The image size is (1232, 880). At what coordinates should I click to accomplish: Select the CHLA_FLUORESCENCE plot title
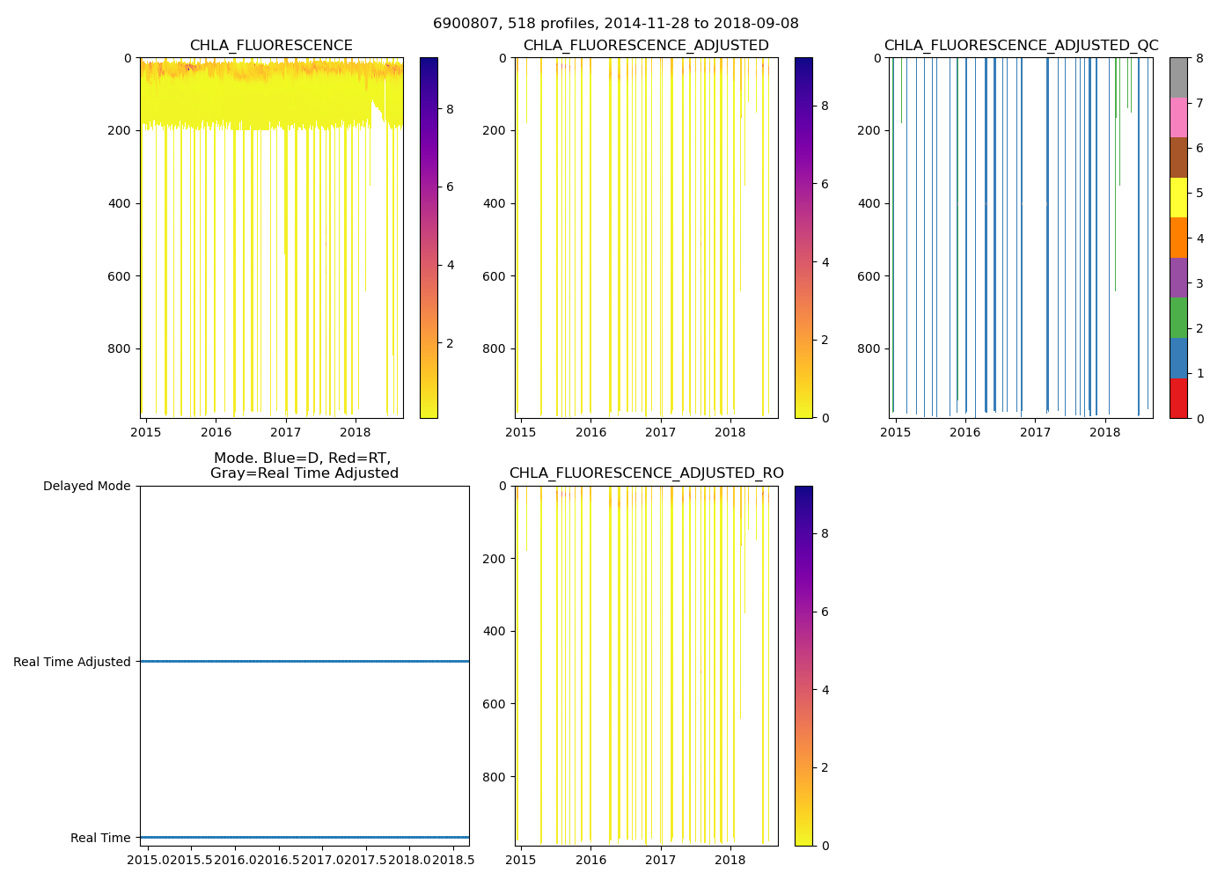[x=271, y=46]
